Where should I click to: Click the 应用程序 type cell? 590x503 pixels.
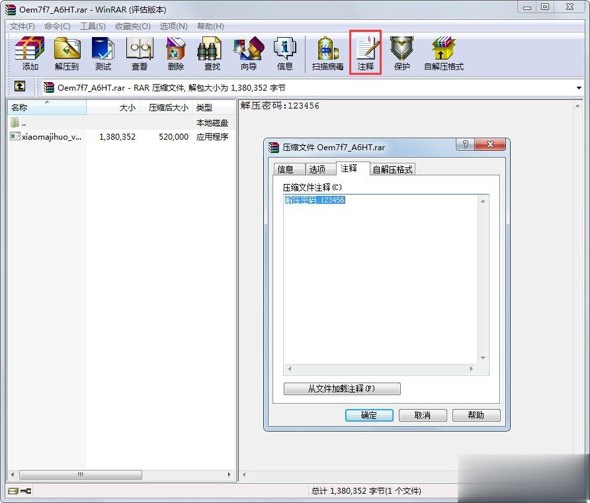[x=212, y=136]
